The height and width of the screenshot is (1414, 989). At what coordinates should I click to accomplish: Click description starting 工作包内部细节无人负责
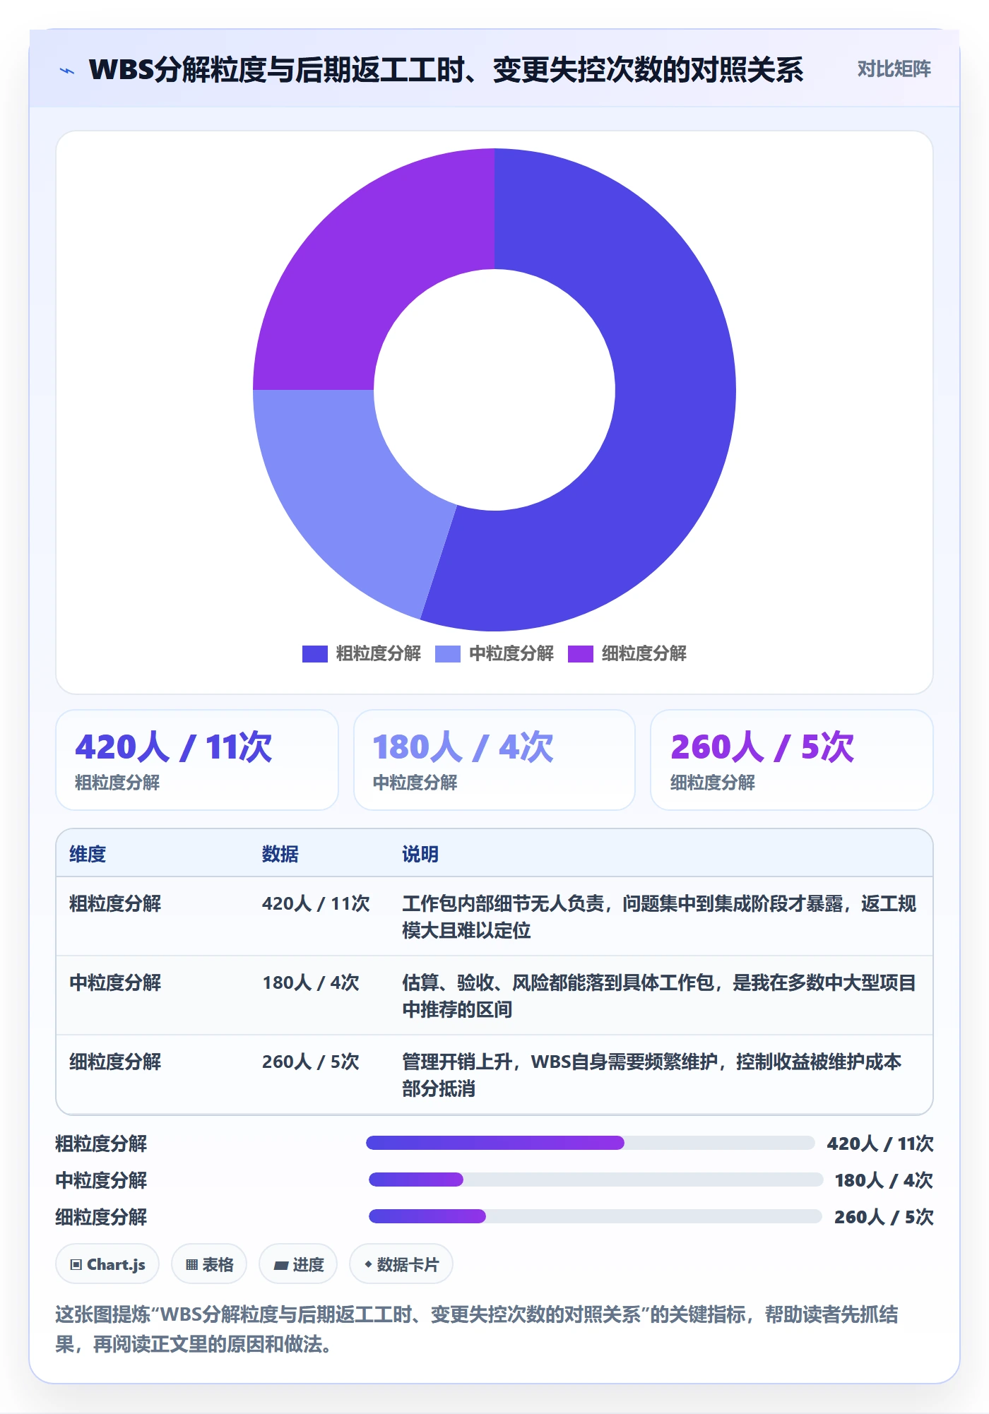pyautogui.click(x=659, y=917)
